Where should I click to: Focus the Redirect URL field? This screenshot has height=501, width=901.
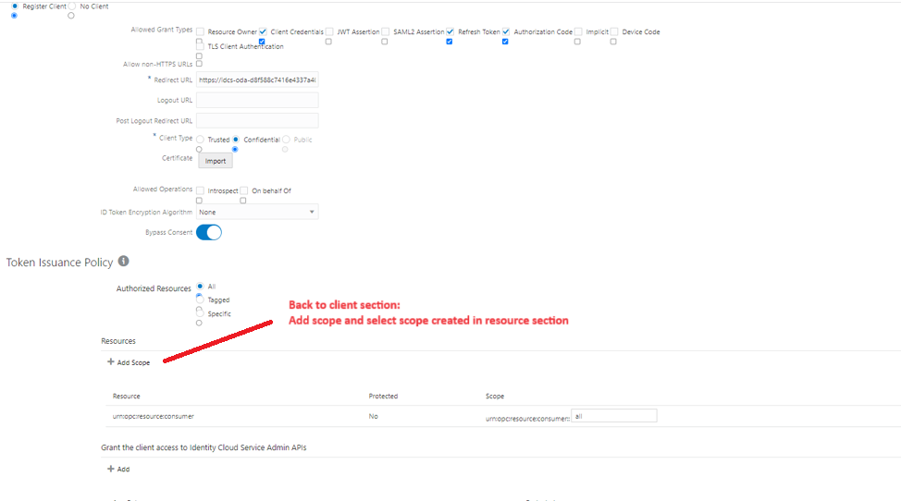pyautogui.click(x=257, y=79)
